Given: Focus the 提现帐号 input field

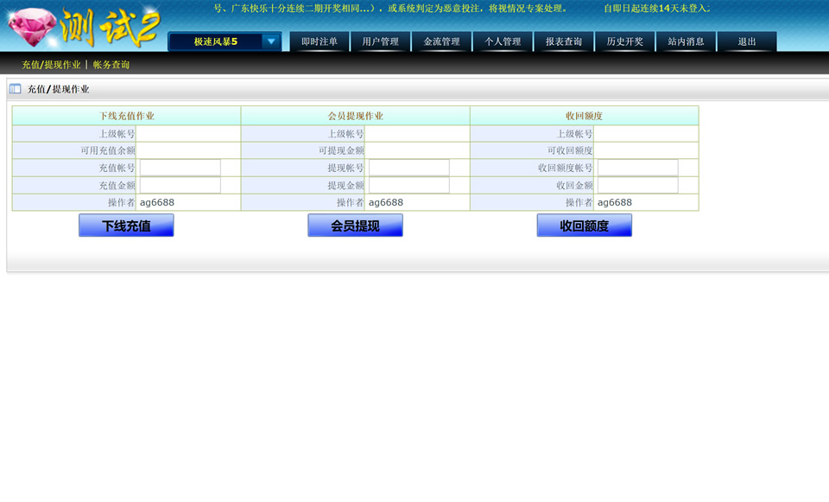Looking at the screenshot, I should (409, 168).
